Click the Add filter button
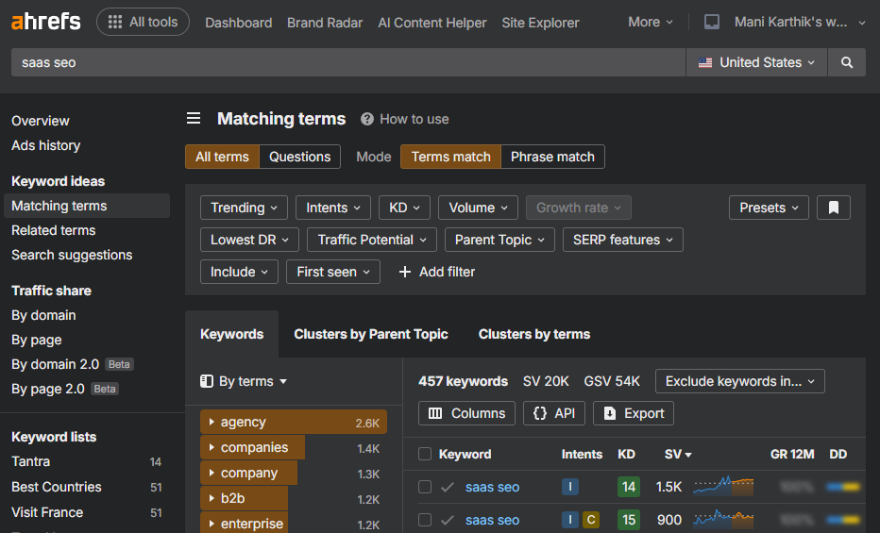Image resolution: width=880 pixels, height=533 pixels. pyautogui.click(x=436, y=272)
